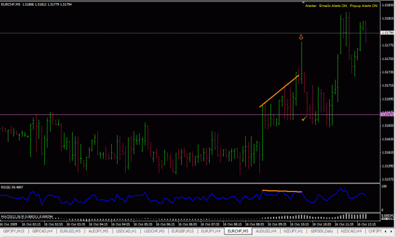The width and height of the screenshot is (395, 237).
Task: Open the EURJPY,H4 chart tab
Action: (210, 231)
